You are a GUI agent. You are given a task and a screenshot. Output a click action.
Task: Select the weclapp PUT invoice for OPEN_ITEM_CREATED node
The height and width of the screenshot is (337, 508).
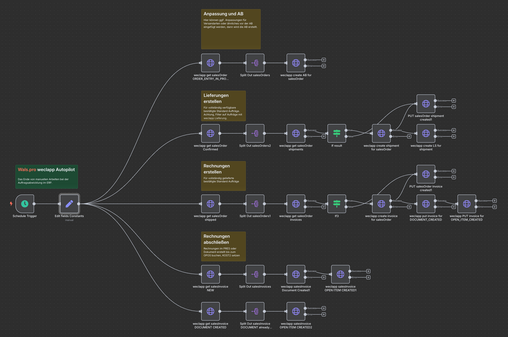(466, 204)
